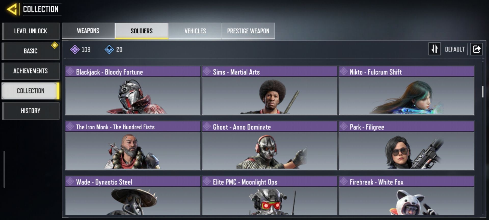Open the DEFAULT sort dropdown
This screenshot has height=220, width=489.
pos(455,49)
